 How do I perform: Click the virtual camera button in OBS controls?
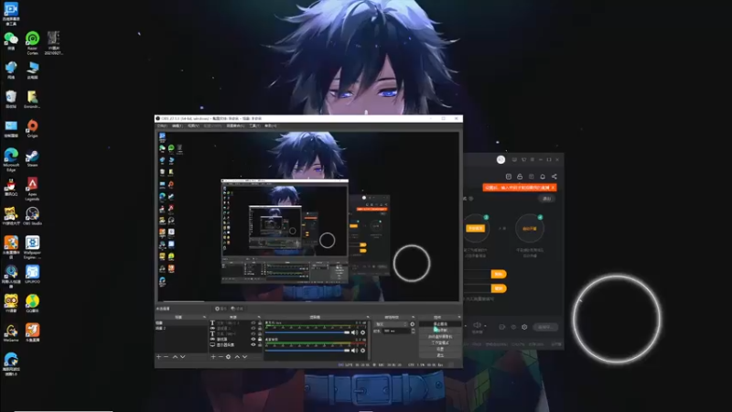[440, 337]
